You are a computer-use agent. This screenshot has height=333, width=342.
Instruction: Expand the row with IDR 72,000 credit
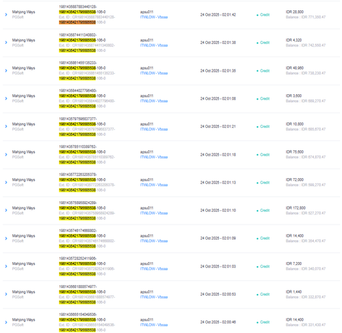click(x=6, y=182)
